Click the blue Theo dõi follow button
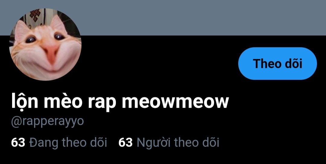This screenshot has height=164, width=326. (277, 64)
